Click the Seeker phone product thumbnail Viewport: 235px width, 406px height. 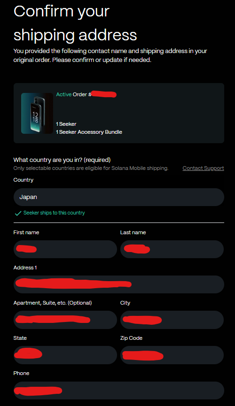37,114
